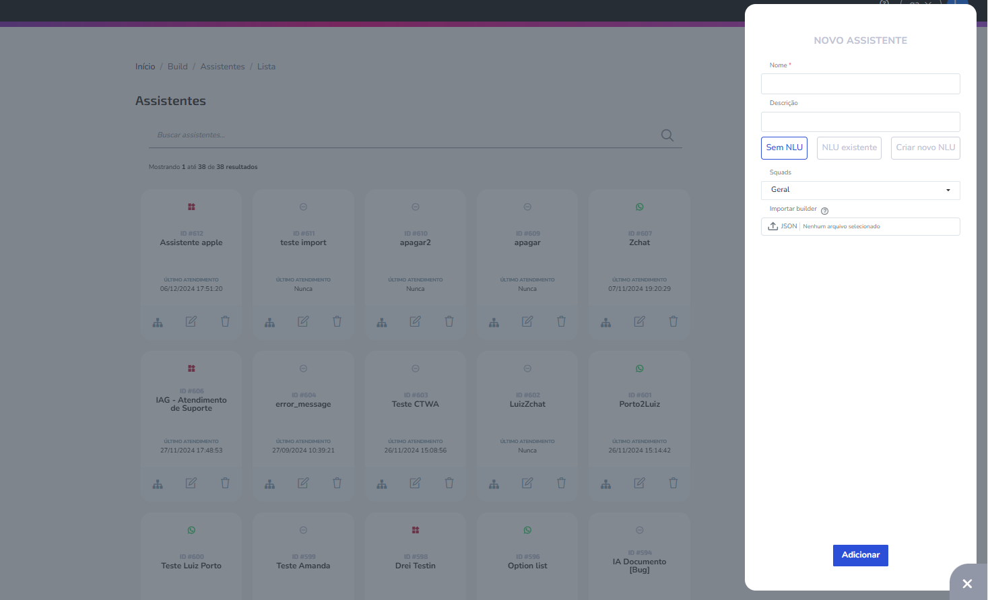Go to Build breadcrumb

pyautogui.click(x=178, y=67)
